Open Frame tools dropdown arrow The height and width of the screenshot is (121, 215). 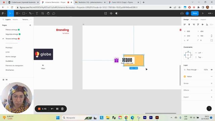pos(19,13)
